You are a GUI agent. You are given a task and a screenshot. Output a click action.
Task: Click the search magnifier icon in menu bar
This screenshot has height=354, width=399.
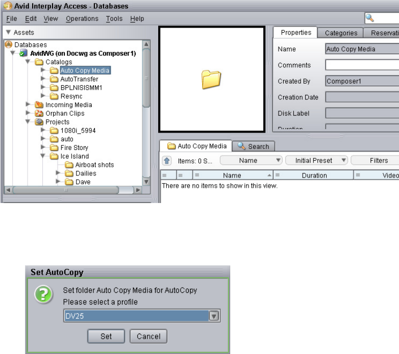tap(369, 18)
